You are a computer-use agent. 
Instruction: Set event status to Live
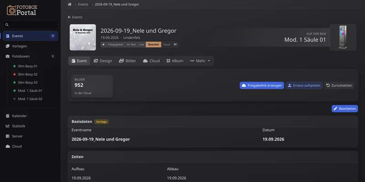[141, 45]
